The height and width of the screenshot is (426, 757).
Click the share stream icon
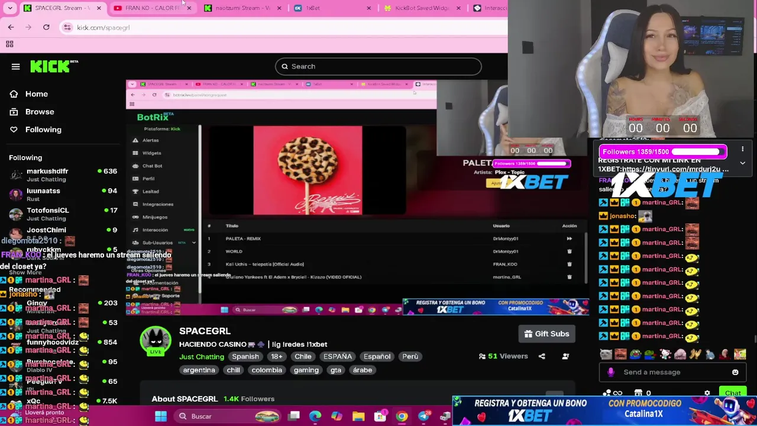point(542,356)
